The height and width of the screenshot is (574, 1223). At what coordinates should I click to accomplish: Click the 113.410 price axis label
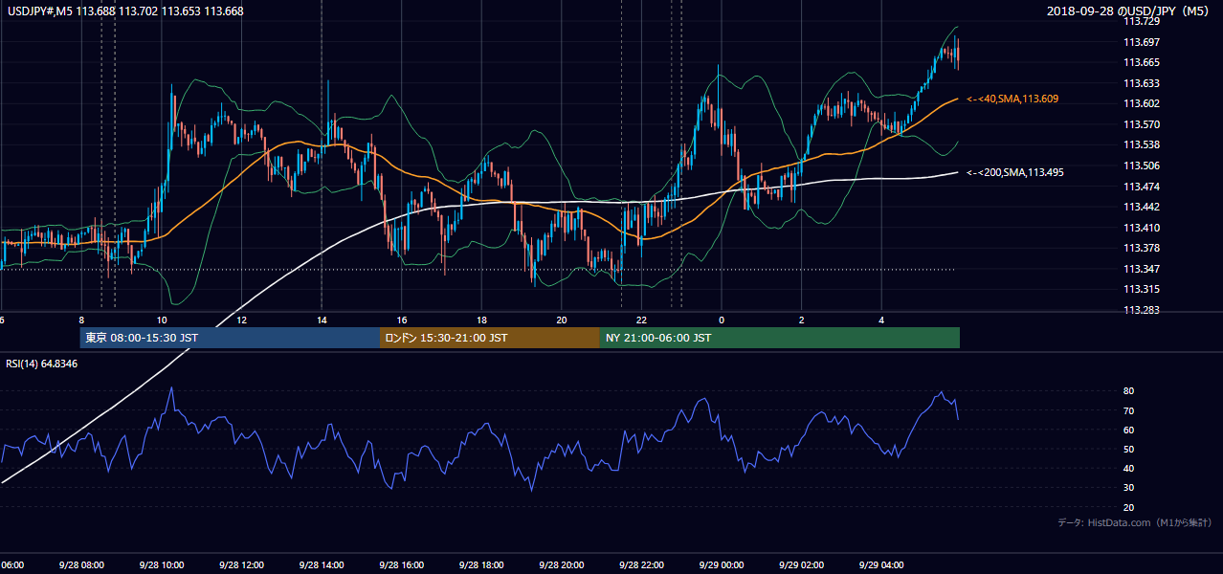1143,228
